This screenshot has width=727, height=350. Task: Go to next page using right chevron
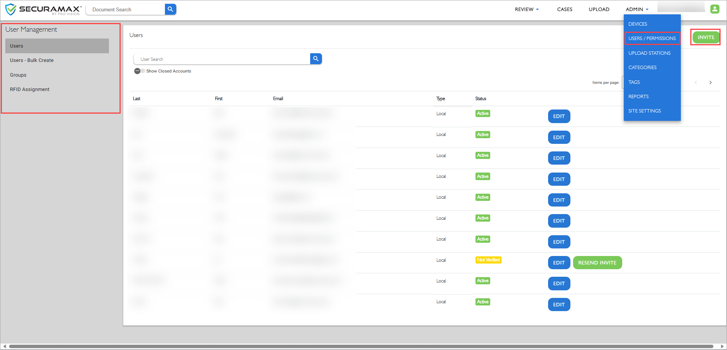[710, 82]
